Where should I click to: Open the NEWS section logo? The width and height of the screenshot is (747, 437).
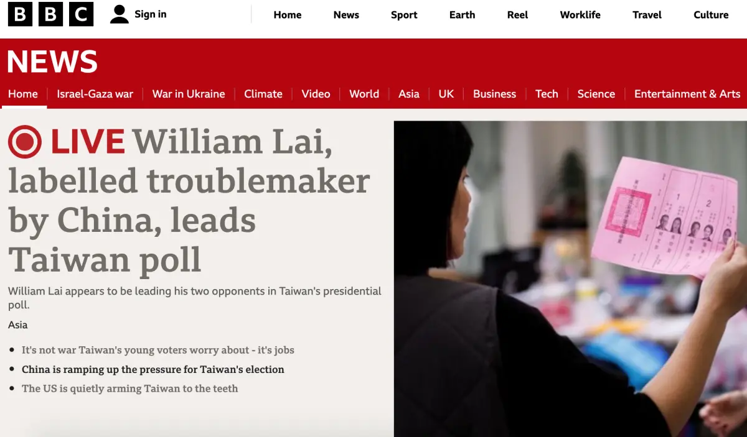(52, 62)
